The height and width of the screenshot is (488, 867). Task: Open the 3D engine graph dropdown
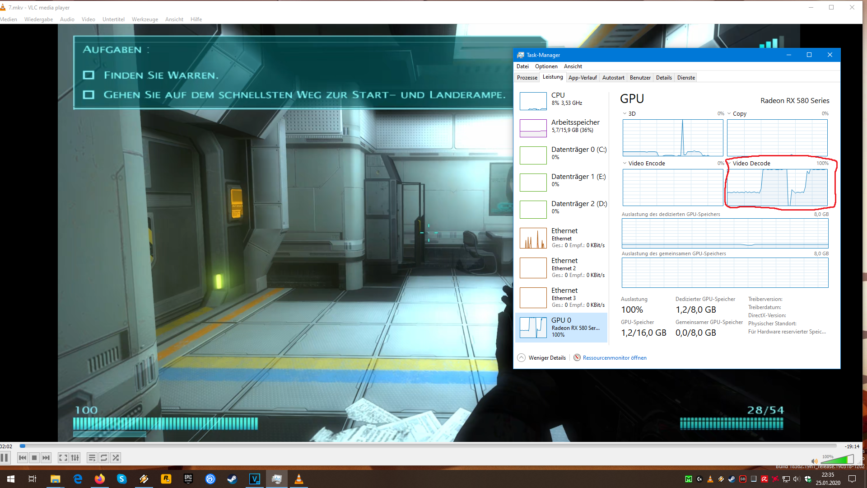tap(625, 114)
